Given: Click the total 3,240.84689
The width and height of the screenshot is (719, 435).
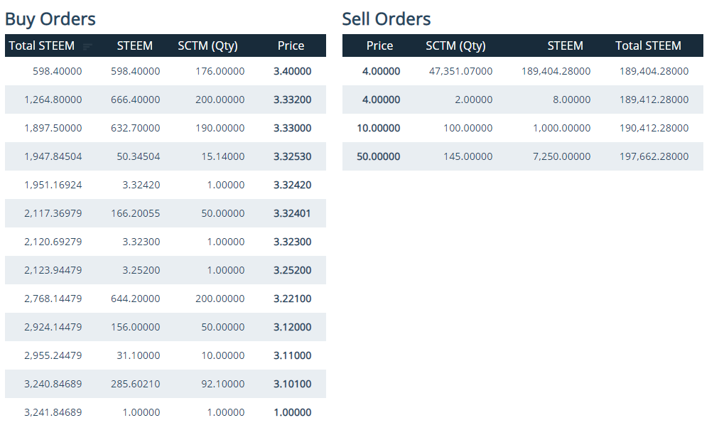Looking at the screenshot, I should (x=53, y=384).
